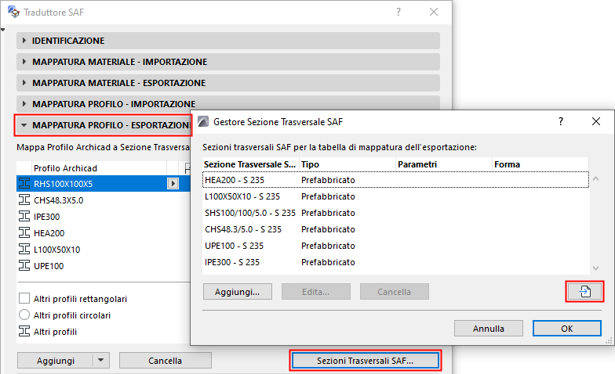Select the L100X50X10 - S 235 row
615x374 pixels.
[395, 196]
